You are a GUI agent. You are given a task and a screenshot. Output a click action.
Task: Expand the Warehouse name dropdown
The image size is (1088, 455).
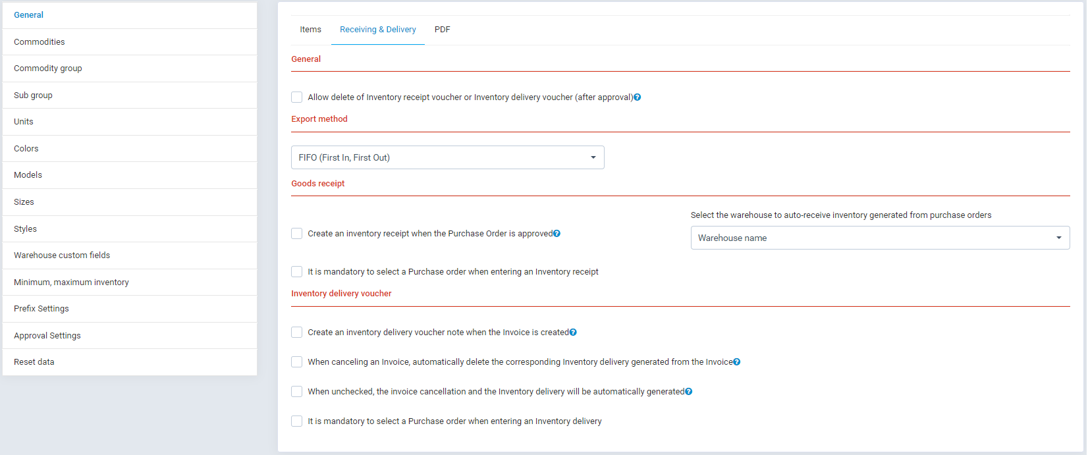879,238
